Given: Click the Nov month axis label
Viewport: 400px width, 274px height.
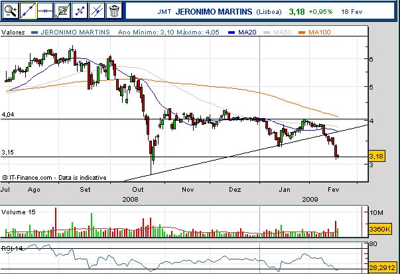Looking at the screenshot, I should (188, 190).
